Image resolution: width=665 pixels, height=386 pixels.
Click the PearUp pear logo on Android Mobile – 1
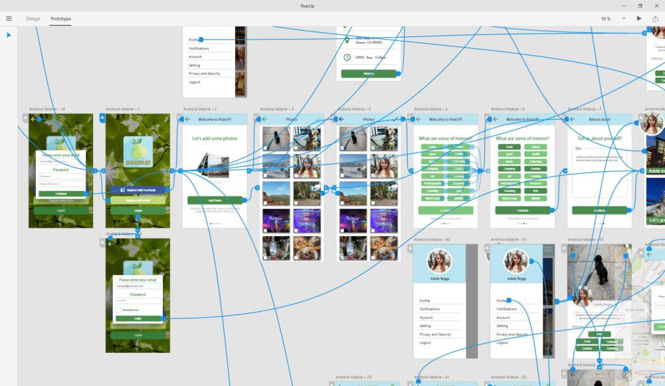coord(138,152)
